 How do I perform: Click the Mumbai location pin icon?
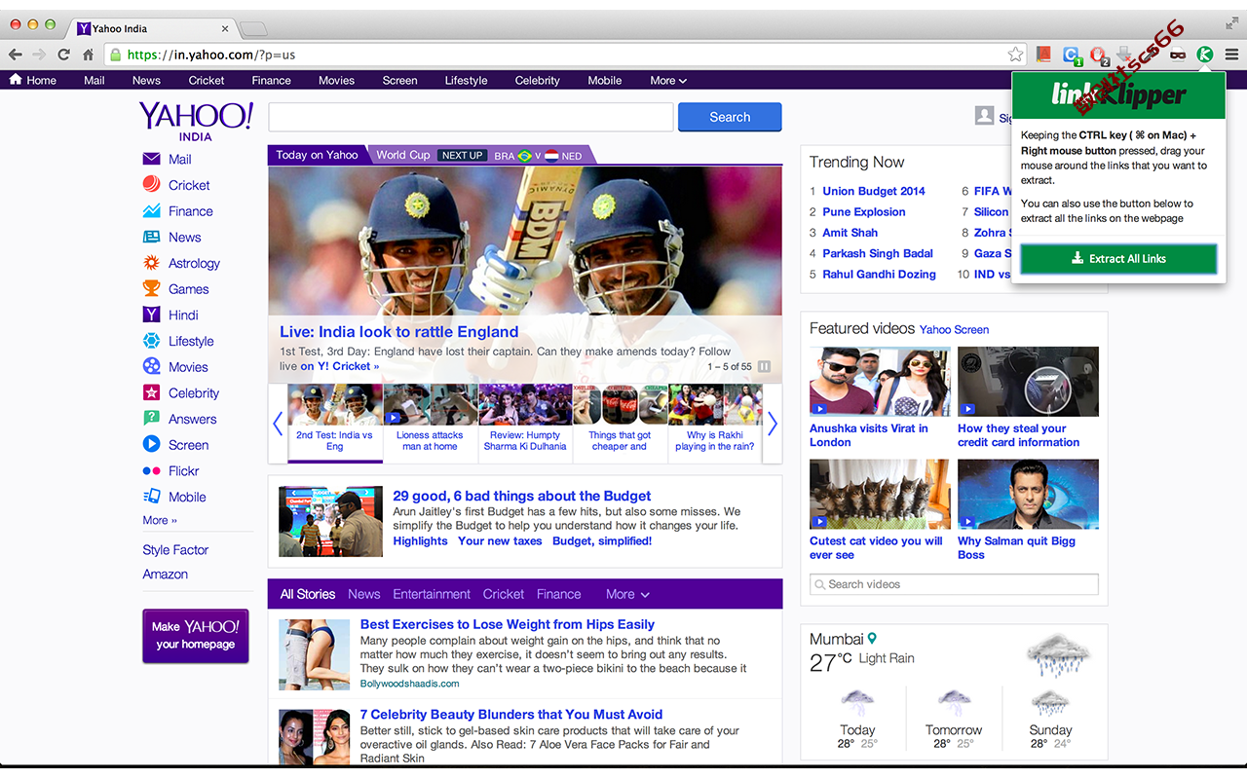[x=873, y=639]
